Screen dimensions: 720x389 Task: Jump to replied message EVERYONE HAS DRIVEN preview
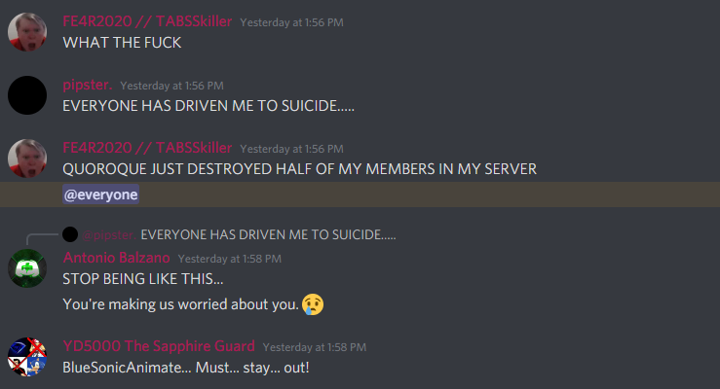point(268,235)
